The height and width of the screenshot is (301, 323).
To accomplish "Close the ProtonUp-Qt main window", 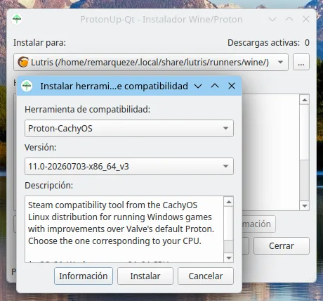I will pyautogui.click(x=306, y=19).
